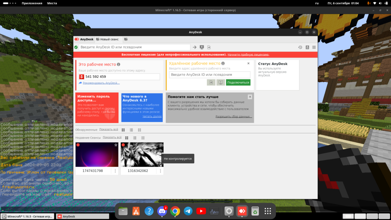Image resolution: width=391 pixels, height=220 pixels.
Task: Switch to Minecraft window in taskbar
Action: [27, 216]
